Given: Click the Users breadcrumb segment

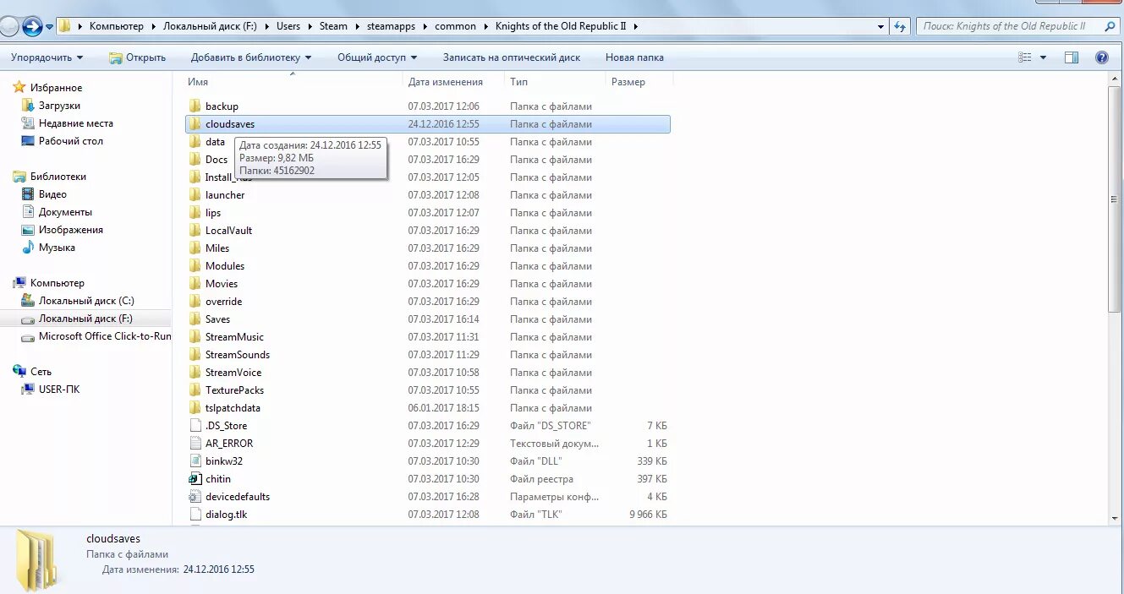Looking at the screenshot, I should (288, 26).
